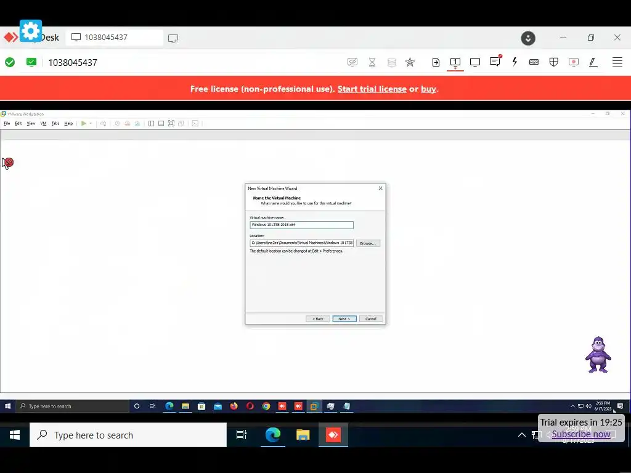Click the Cancel button in wizard

tap(370, 319)
